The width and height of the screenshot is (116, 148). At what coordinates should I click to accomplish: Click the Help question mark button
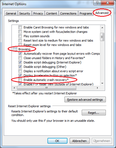tap(97, 3)
